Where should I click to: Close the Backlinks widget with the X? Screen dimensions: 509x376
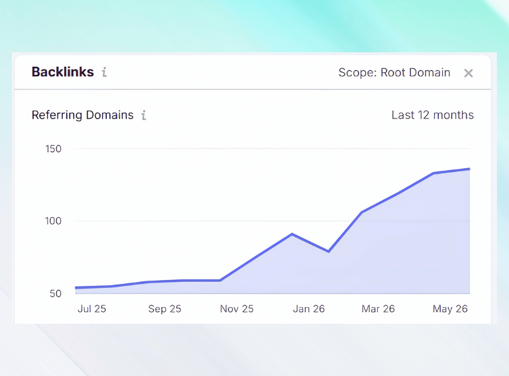tap(469, 73)
